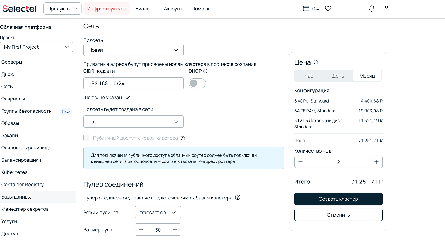The image size is (445, 242).
Task: Select Kubernetes in the sidebar
Action: 14,172
